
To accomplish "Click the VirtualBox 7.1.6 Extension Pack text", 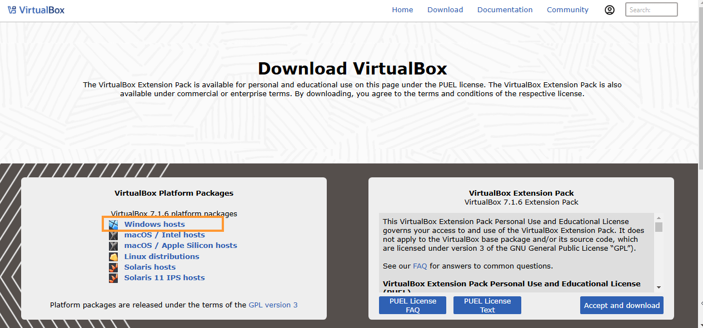I will click(521, 202).
